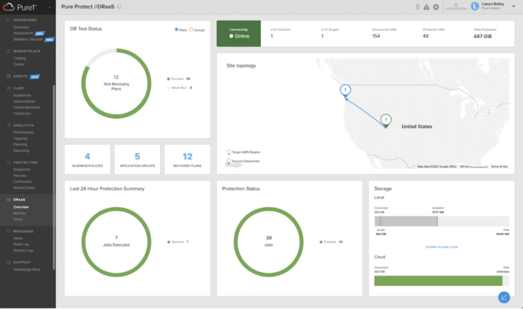Click the Online connectivity check icon
The width and height of the screenshot is (523, 310).
(231, 36)
